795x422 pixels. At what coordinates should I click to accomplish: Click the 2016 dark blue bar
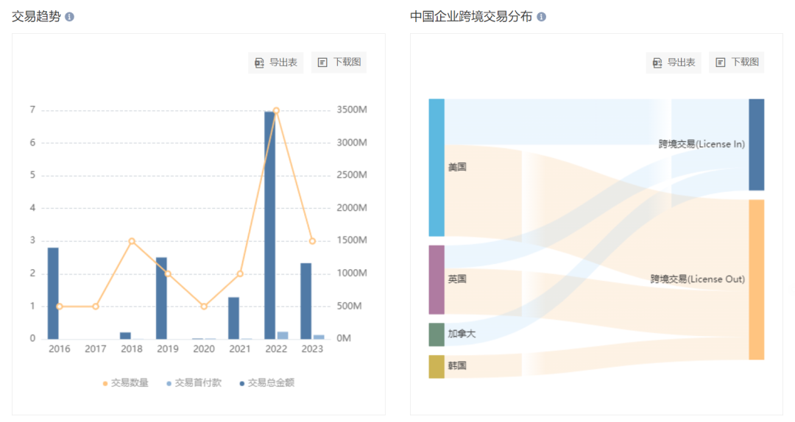(53, 293)
